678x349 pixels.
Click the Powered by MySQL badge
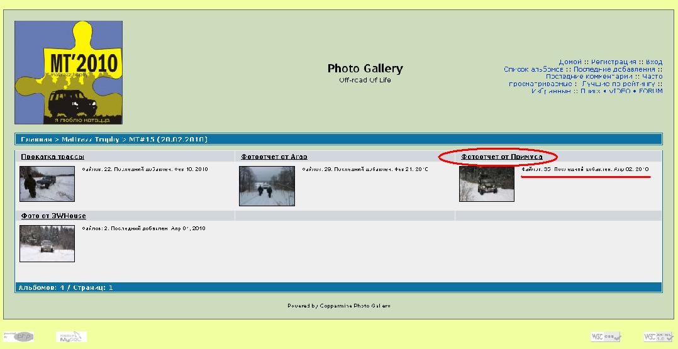pos(71,337)
